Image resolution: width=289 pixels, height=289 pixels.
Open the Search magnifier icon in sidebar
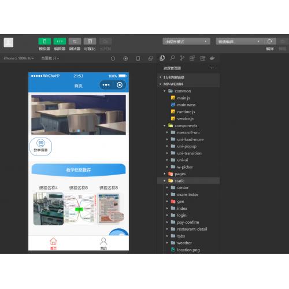[172, 58]
